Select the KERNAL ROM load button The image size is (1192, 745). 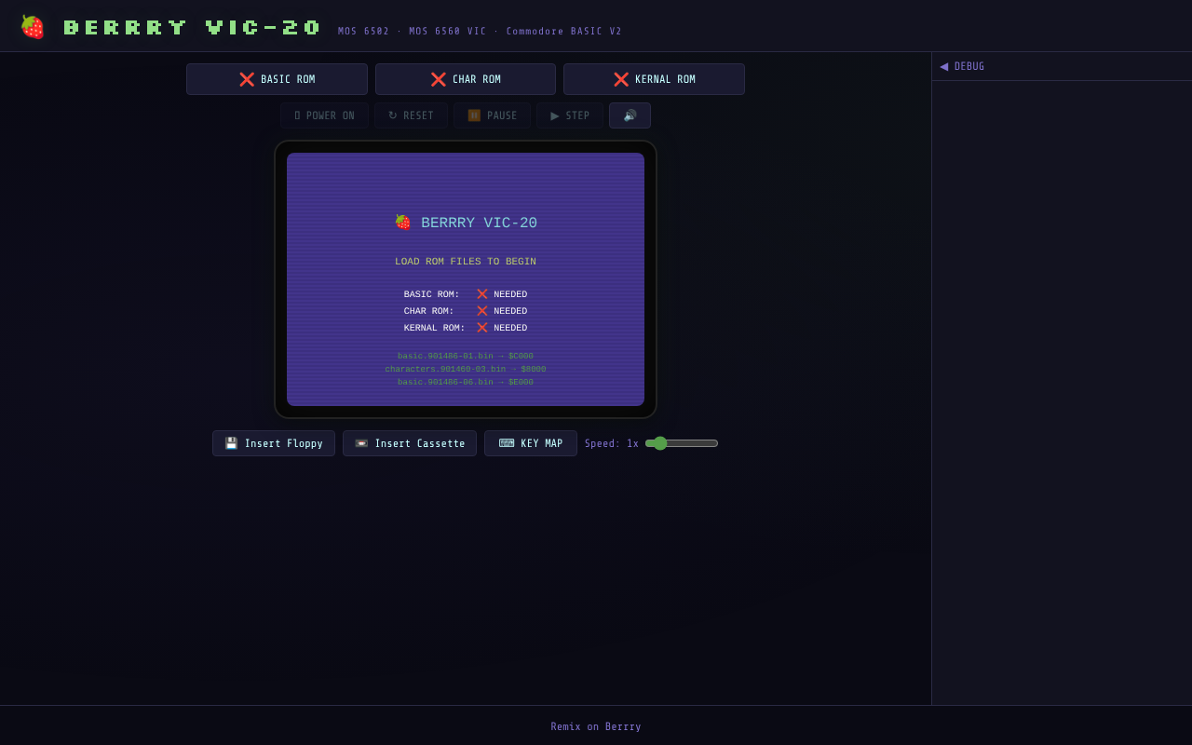point(654,78)
